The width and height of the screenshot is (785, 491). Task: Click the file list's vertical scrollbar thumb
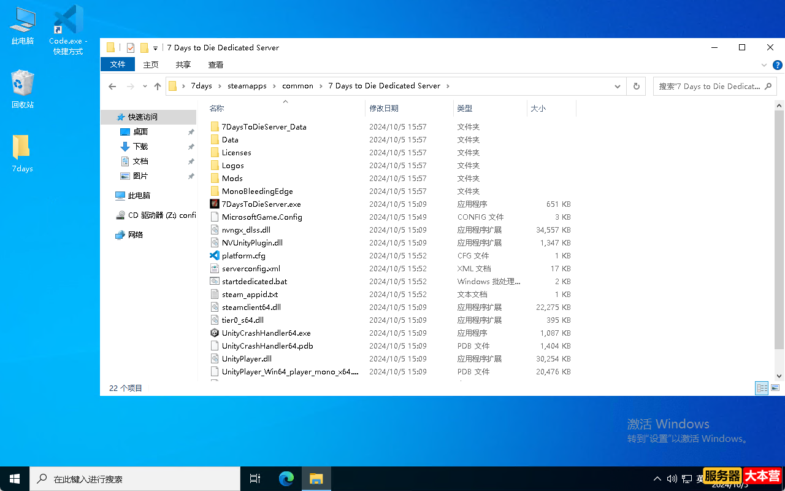coord(779,229)
